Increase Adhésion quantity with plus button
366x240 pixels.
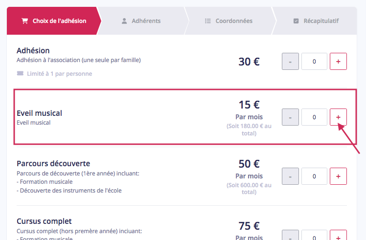click(x=338, y=61)
